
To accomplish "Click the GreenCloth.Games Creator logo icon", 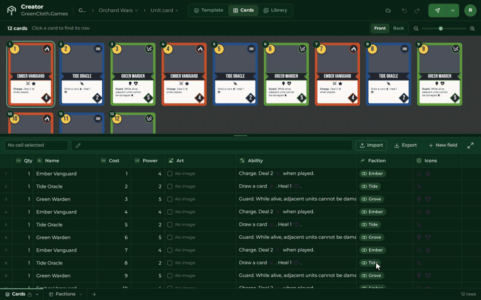I will pos(12,10).
